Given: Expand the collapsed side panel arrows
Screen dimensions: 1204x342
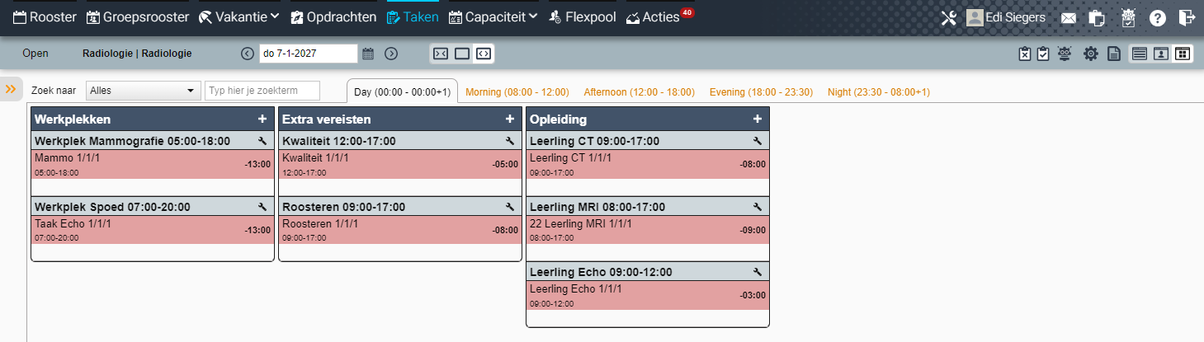Looking at the screenshot, I should (x=12, y=89).
